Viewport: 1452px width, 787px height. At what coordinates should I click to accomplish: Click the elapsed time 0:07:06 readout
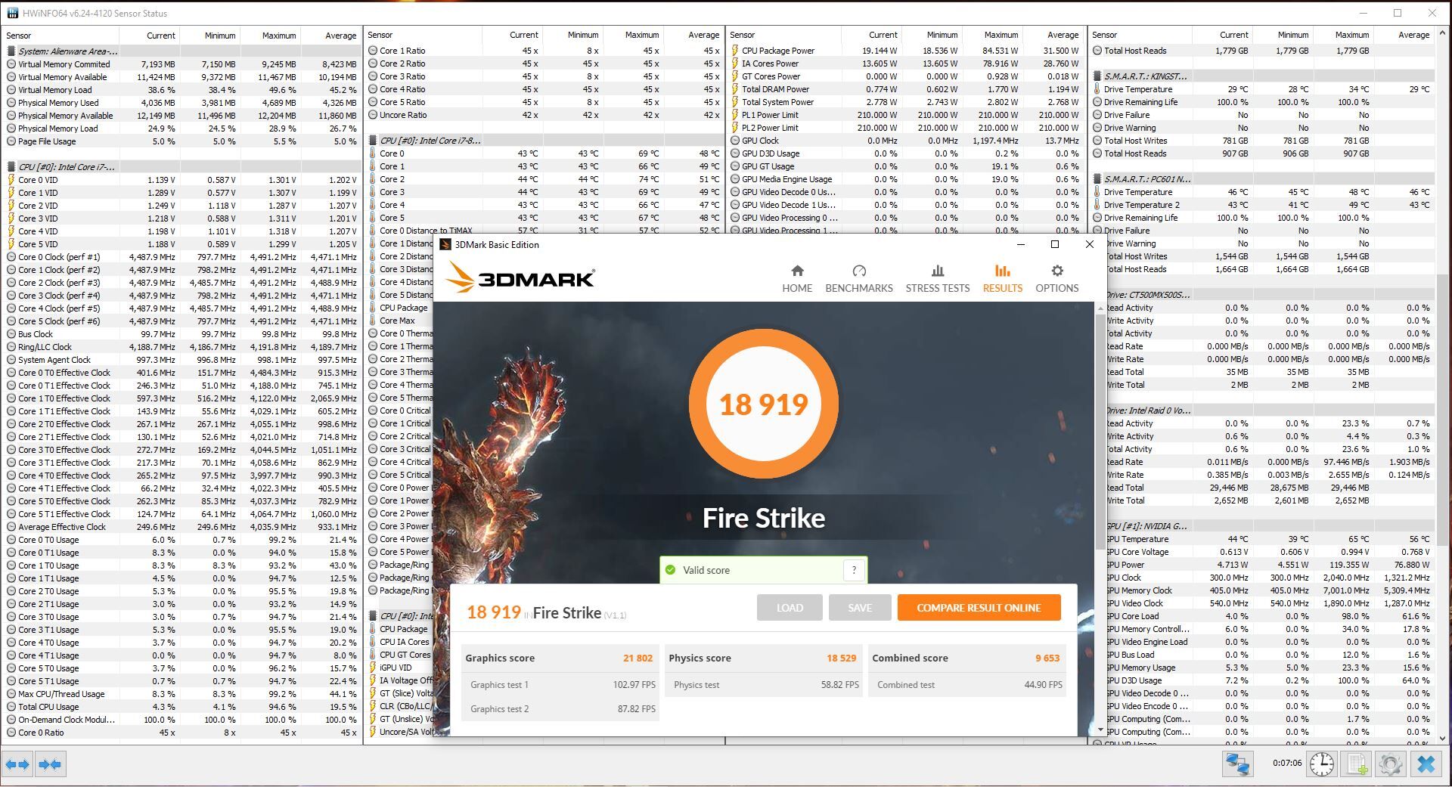(x=1286, y=763)
